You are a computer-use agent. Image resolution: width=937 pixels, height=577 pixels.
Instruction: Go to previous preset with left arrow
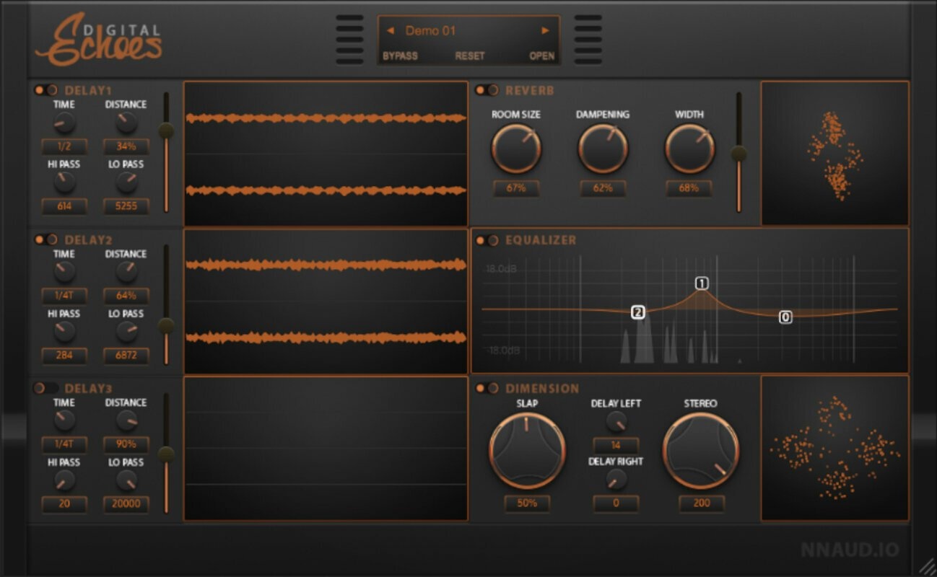[391, 31]
